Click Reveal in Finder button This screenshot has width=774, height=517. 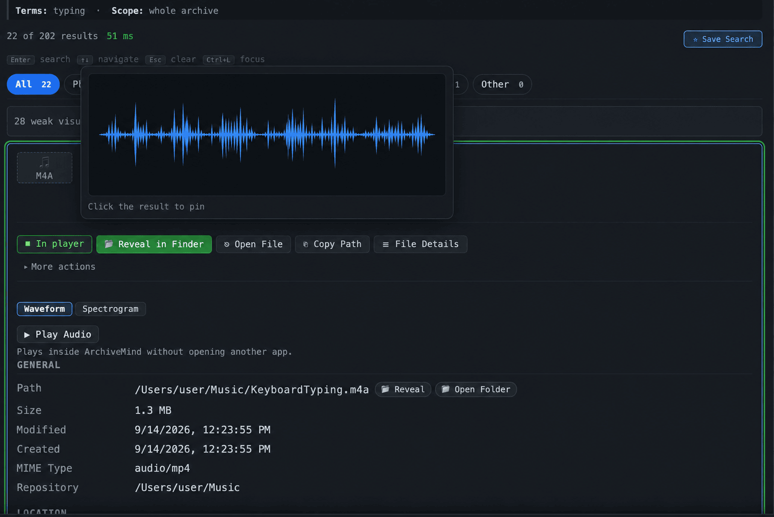[x=154, y=244]
